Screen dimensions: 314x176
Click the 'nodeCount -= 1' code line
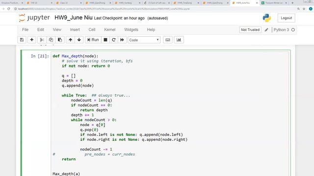(x=96, y=149)
